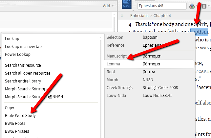Choose Bible Word Study from context menu
Screen dimensions: 211x138
(20, 115)
